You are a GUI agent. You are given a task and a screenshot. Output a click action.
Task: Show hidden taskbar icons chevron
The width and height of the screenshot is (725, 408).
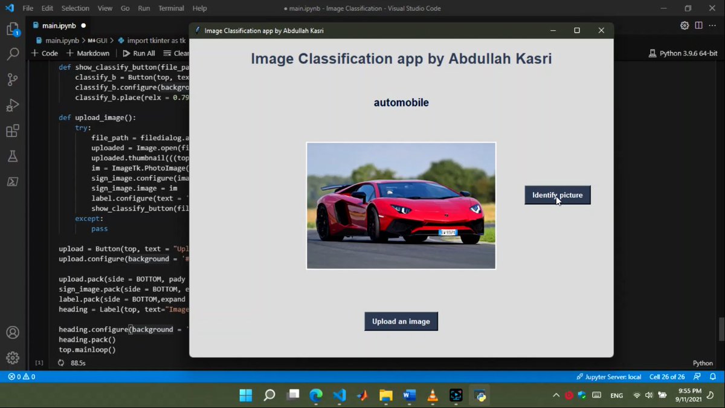point(555,395)
